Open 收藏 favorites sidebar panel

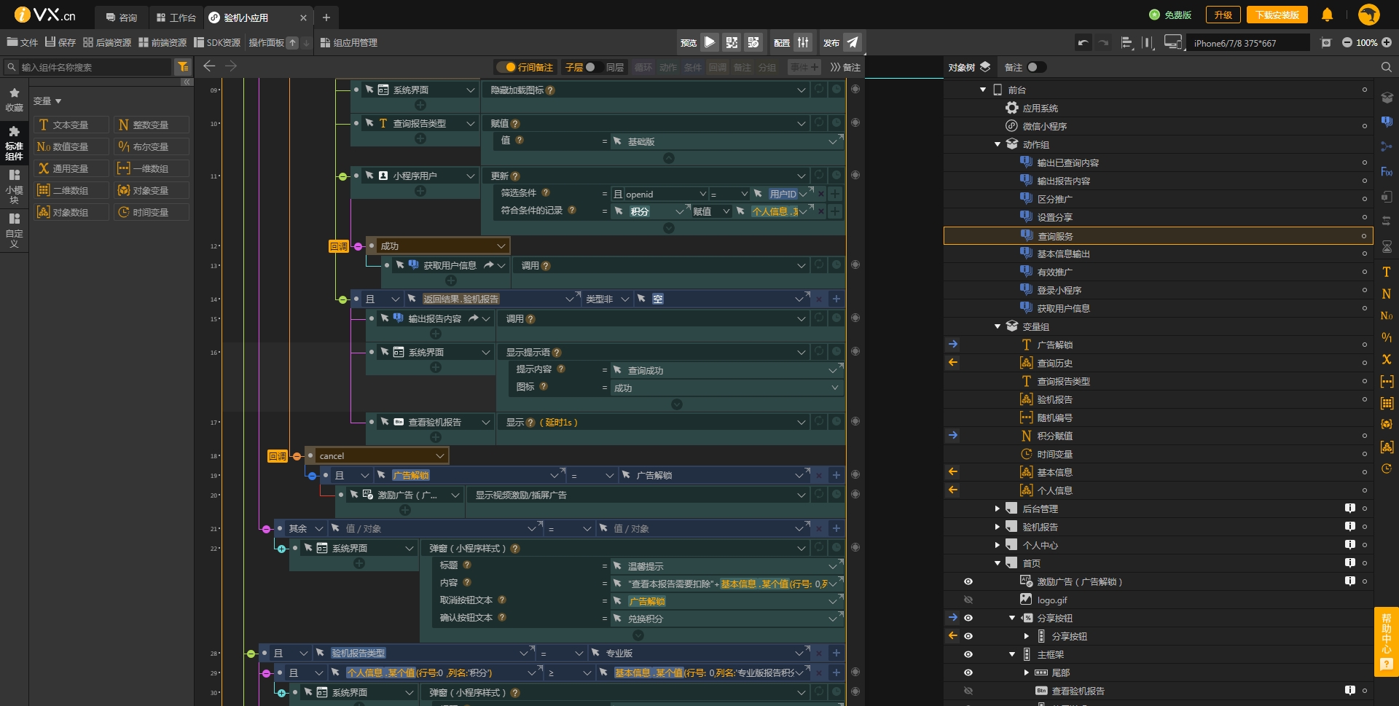coord(14,100)
